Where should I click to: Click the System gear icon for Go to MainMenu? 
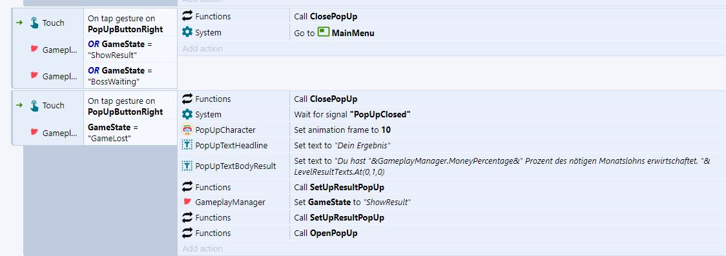[x=187, y=32]
